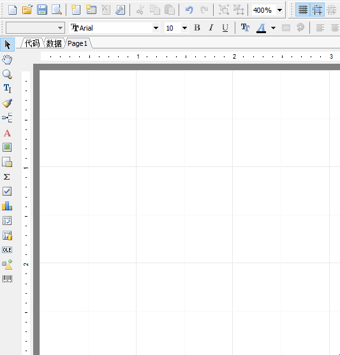Image resolution: width=340 pixels, height=355 pixels.
Task: Apply the font color A button
Action: [x=261, y=28]
